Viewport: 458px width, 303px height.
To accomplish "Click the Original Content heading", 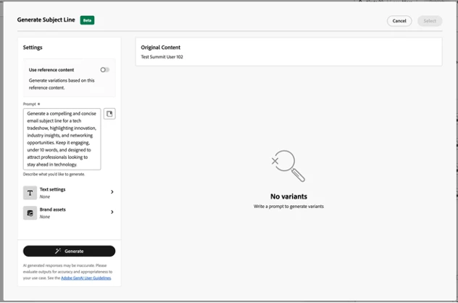I will (161, 47).
